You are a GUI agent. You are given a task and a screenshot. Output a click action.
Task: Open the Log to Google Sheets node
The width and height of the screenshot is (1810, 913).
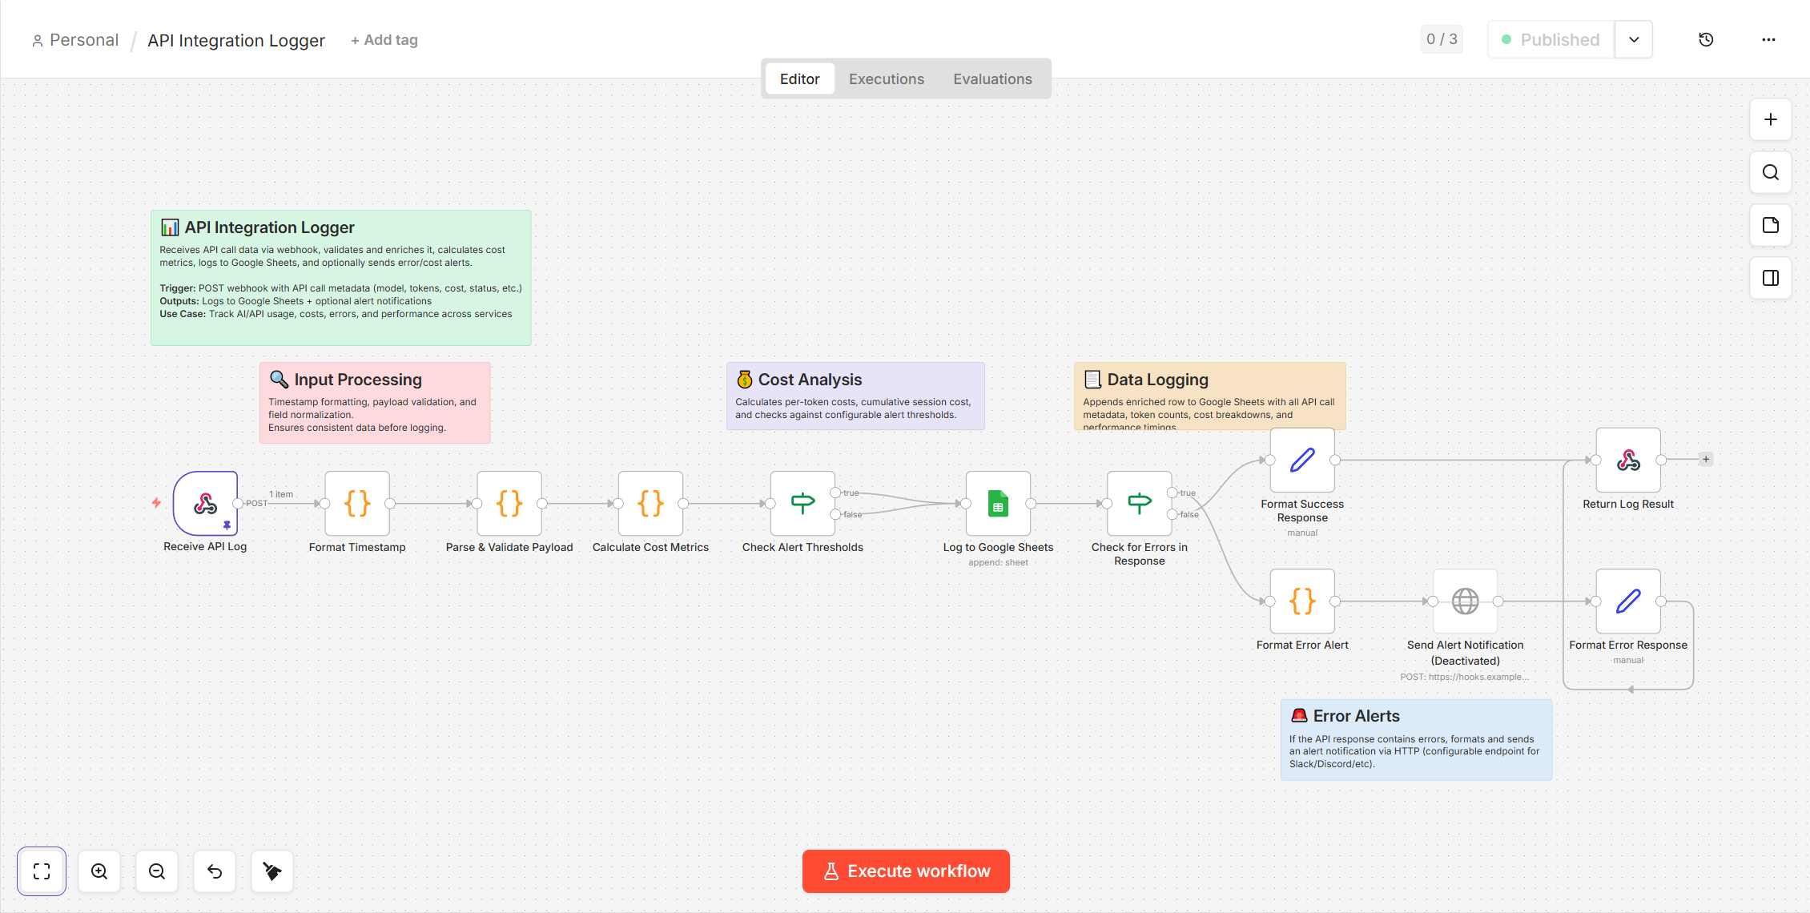click(998, 505)
